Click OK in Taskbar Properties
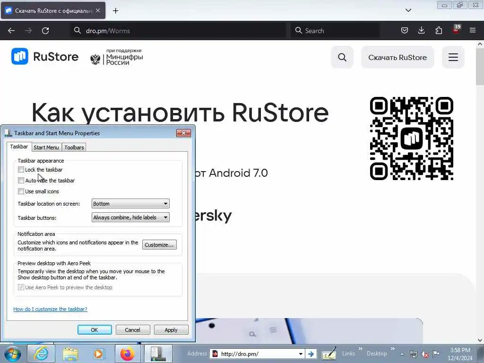This screenshot has height=363, width=484. click(x=95, y=330)
